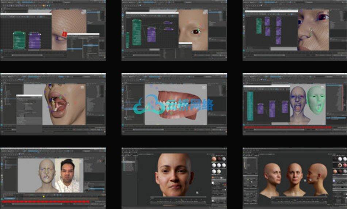This screenshot has height=209, width=347.
Task: Select the tall teal node beside the green mask head
Action: tap(250, 106)
